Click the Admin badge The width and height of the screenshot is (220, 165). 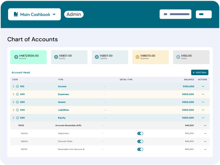74,14
